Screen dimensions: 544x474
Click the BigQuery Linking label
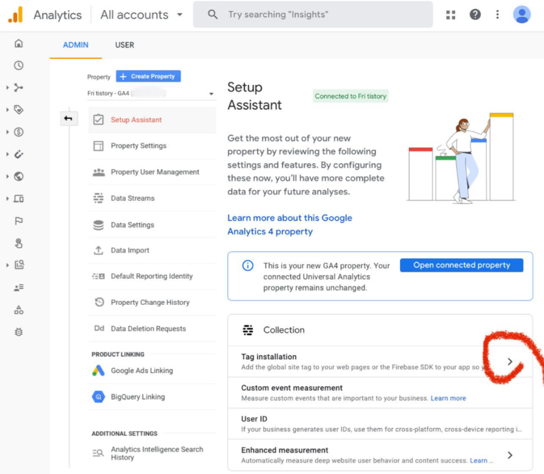138,397
